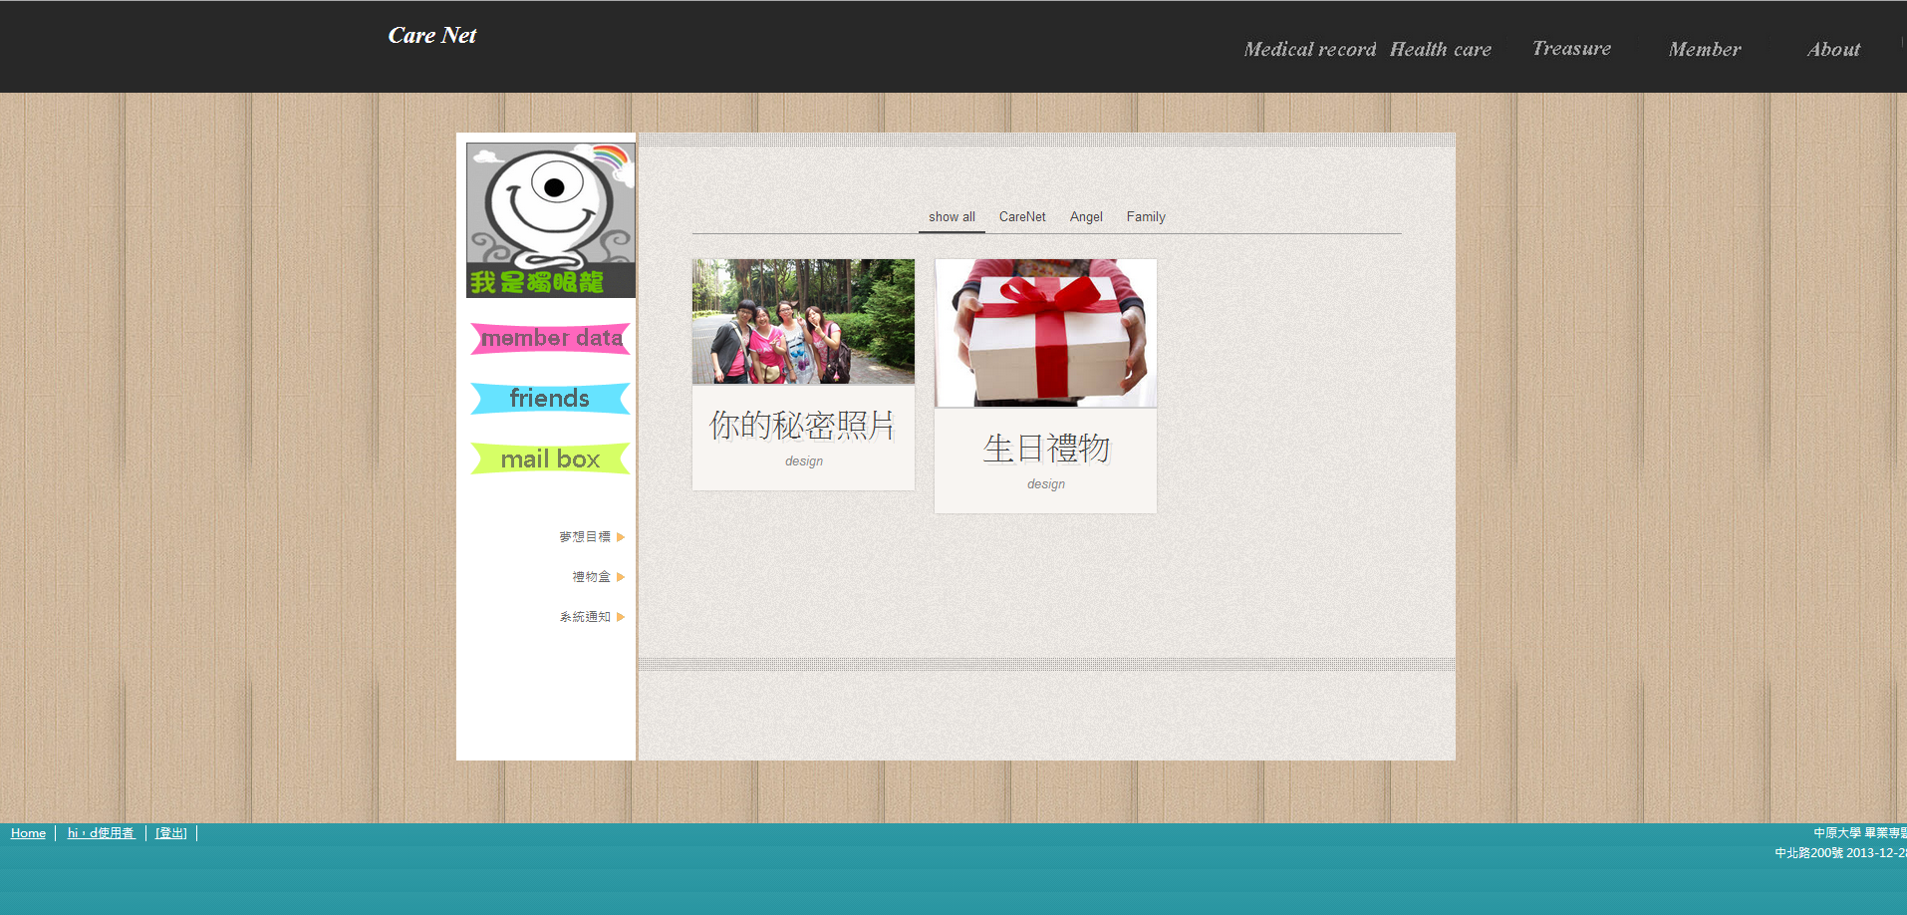Filter items by Family tab
Viewport: 1907px width, 915px height.
click(1146, 217)
